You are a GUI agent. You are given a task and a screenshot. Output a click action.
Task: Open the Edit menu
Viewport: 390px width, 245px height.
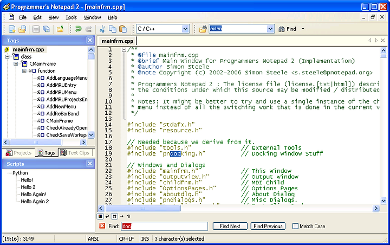pyautogui.click(x=37, y=17)
